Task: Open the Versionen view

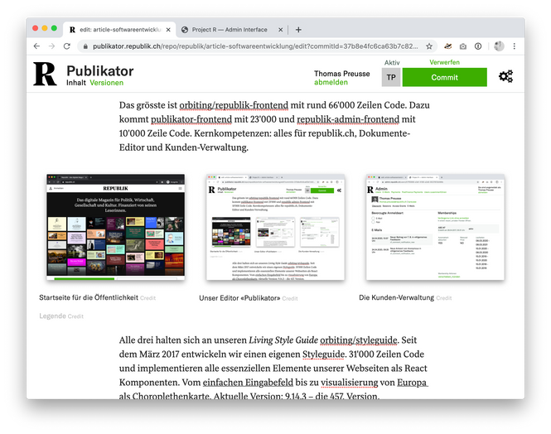Action: [106, 84]
